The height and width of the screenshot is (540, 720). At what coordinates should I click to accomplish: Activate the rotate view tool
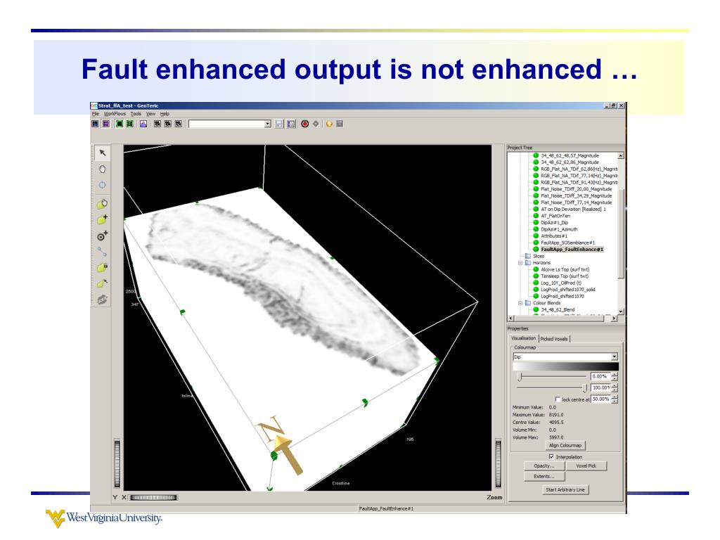tap(103, 186)
